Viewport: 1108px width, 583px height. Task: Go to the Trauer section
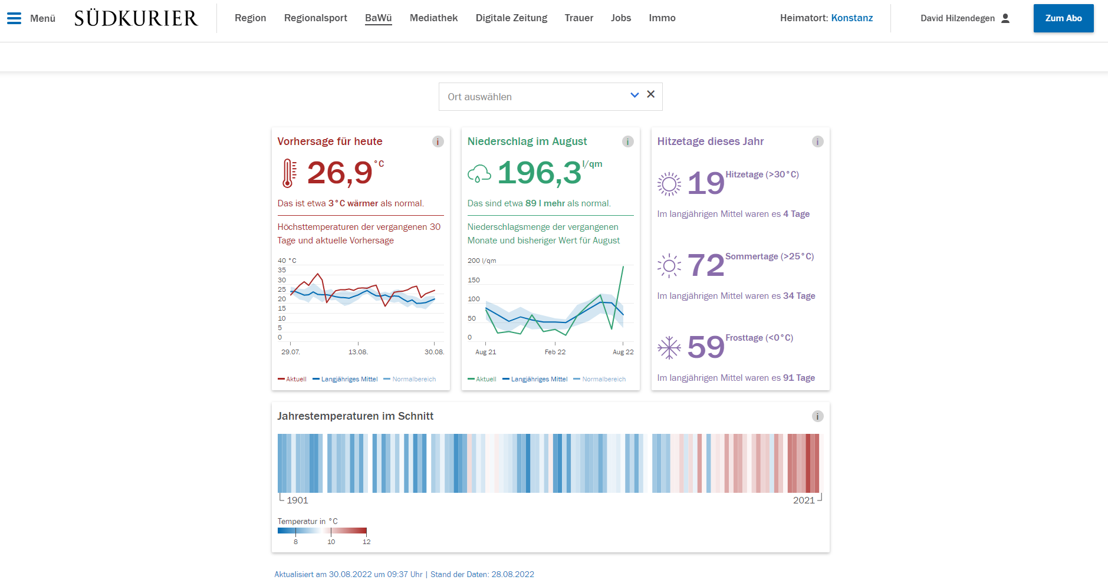tap(578, 18)
